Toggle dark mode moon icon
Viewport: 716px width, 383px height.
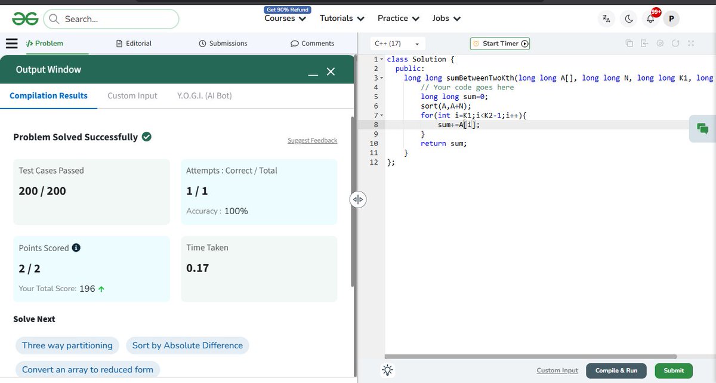click(x=629, y=18)
